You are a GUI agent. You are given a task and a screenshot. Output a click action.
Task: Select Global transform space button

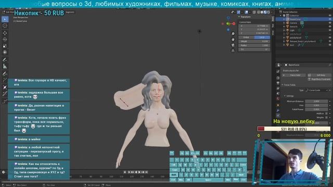click(x=246, y=37)
